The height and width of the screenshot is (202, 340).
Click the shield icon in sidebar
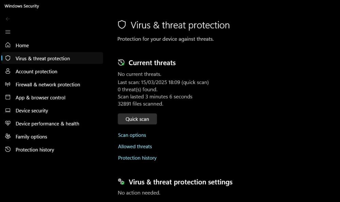[x=8, y=58]
